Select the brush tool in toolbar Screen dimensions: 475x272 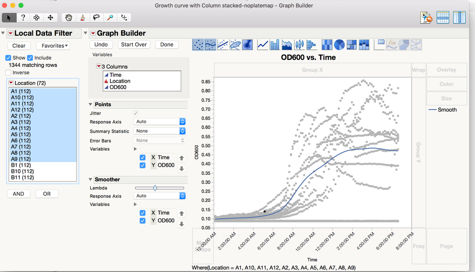pos(83,18)
